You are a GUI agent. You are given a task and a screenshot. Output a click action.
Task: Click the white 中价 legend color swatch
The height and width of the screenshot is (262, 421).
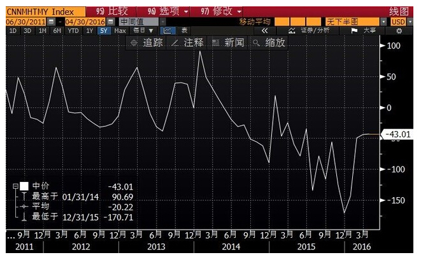tap(24, 186)
